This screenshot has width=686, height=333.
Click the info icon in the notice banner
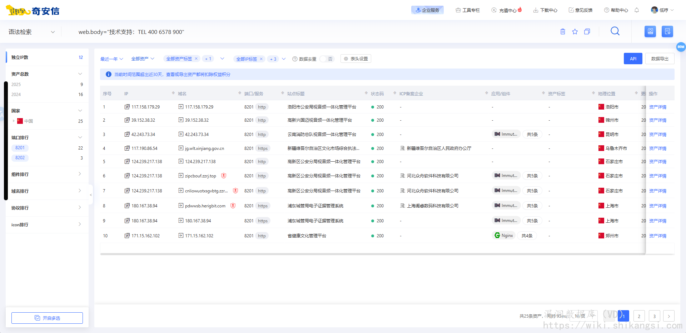click(109, 74)
